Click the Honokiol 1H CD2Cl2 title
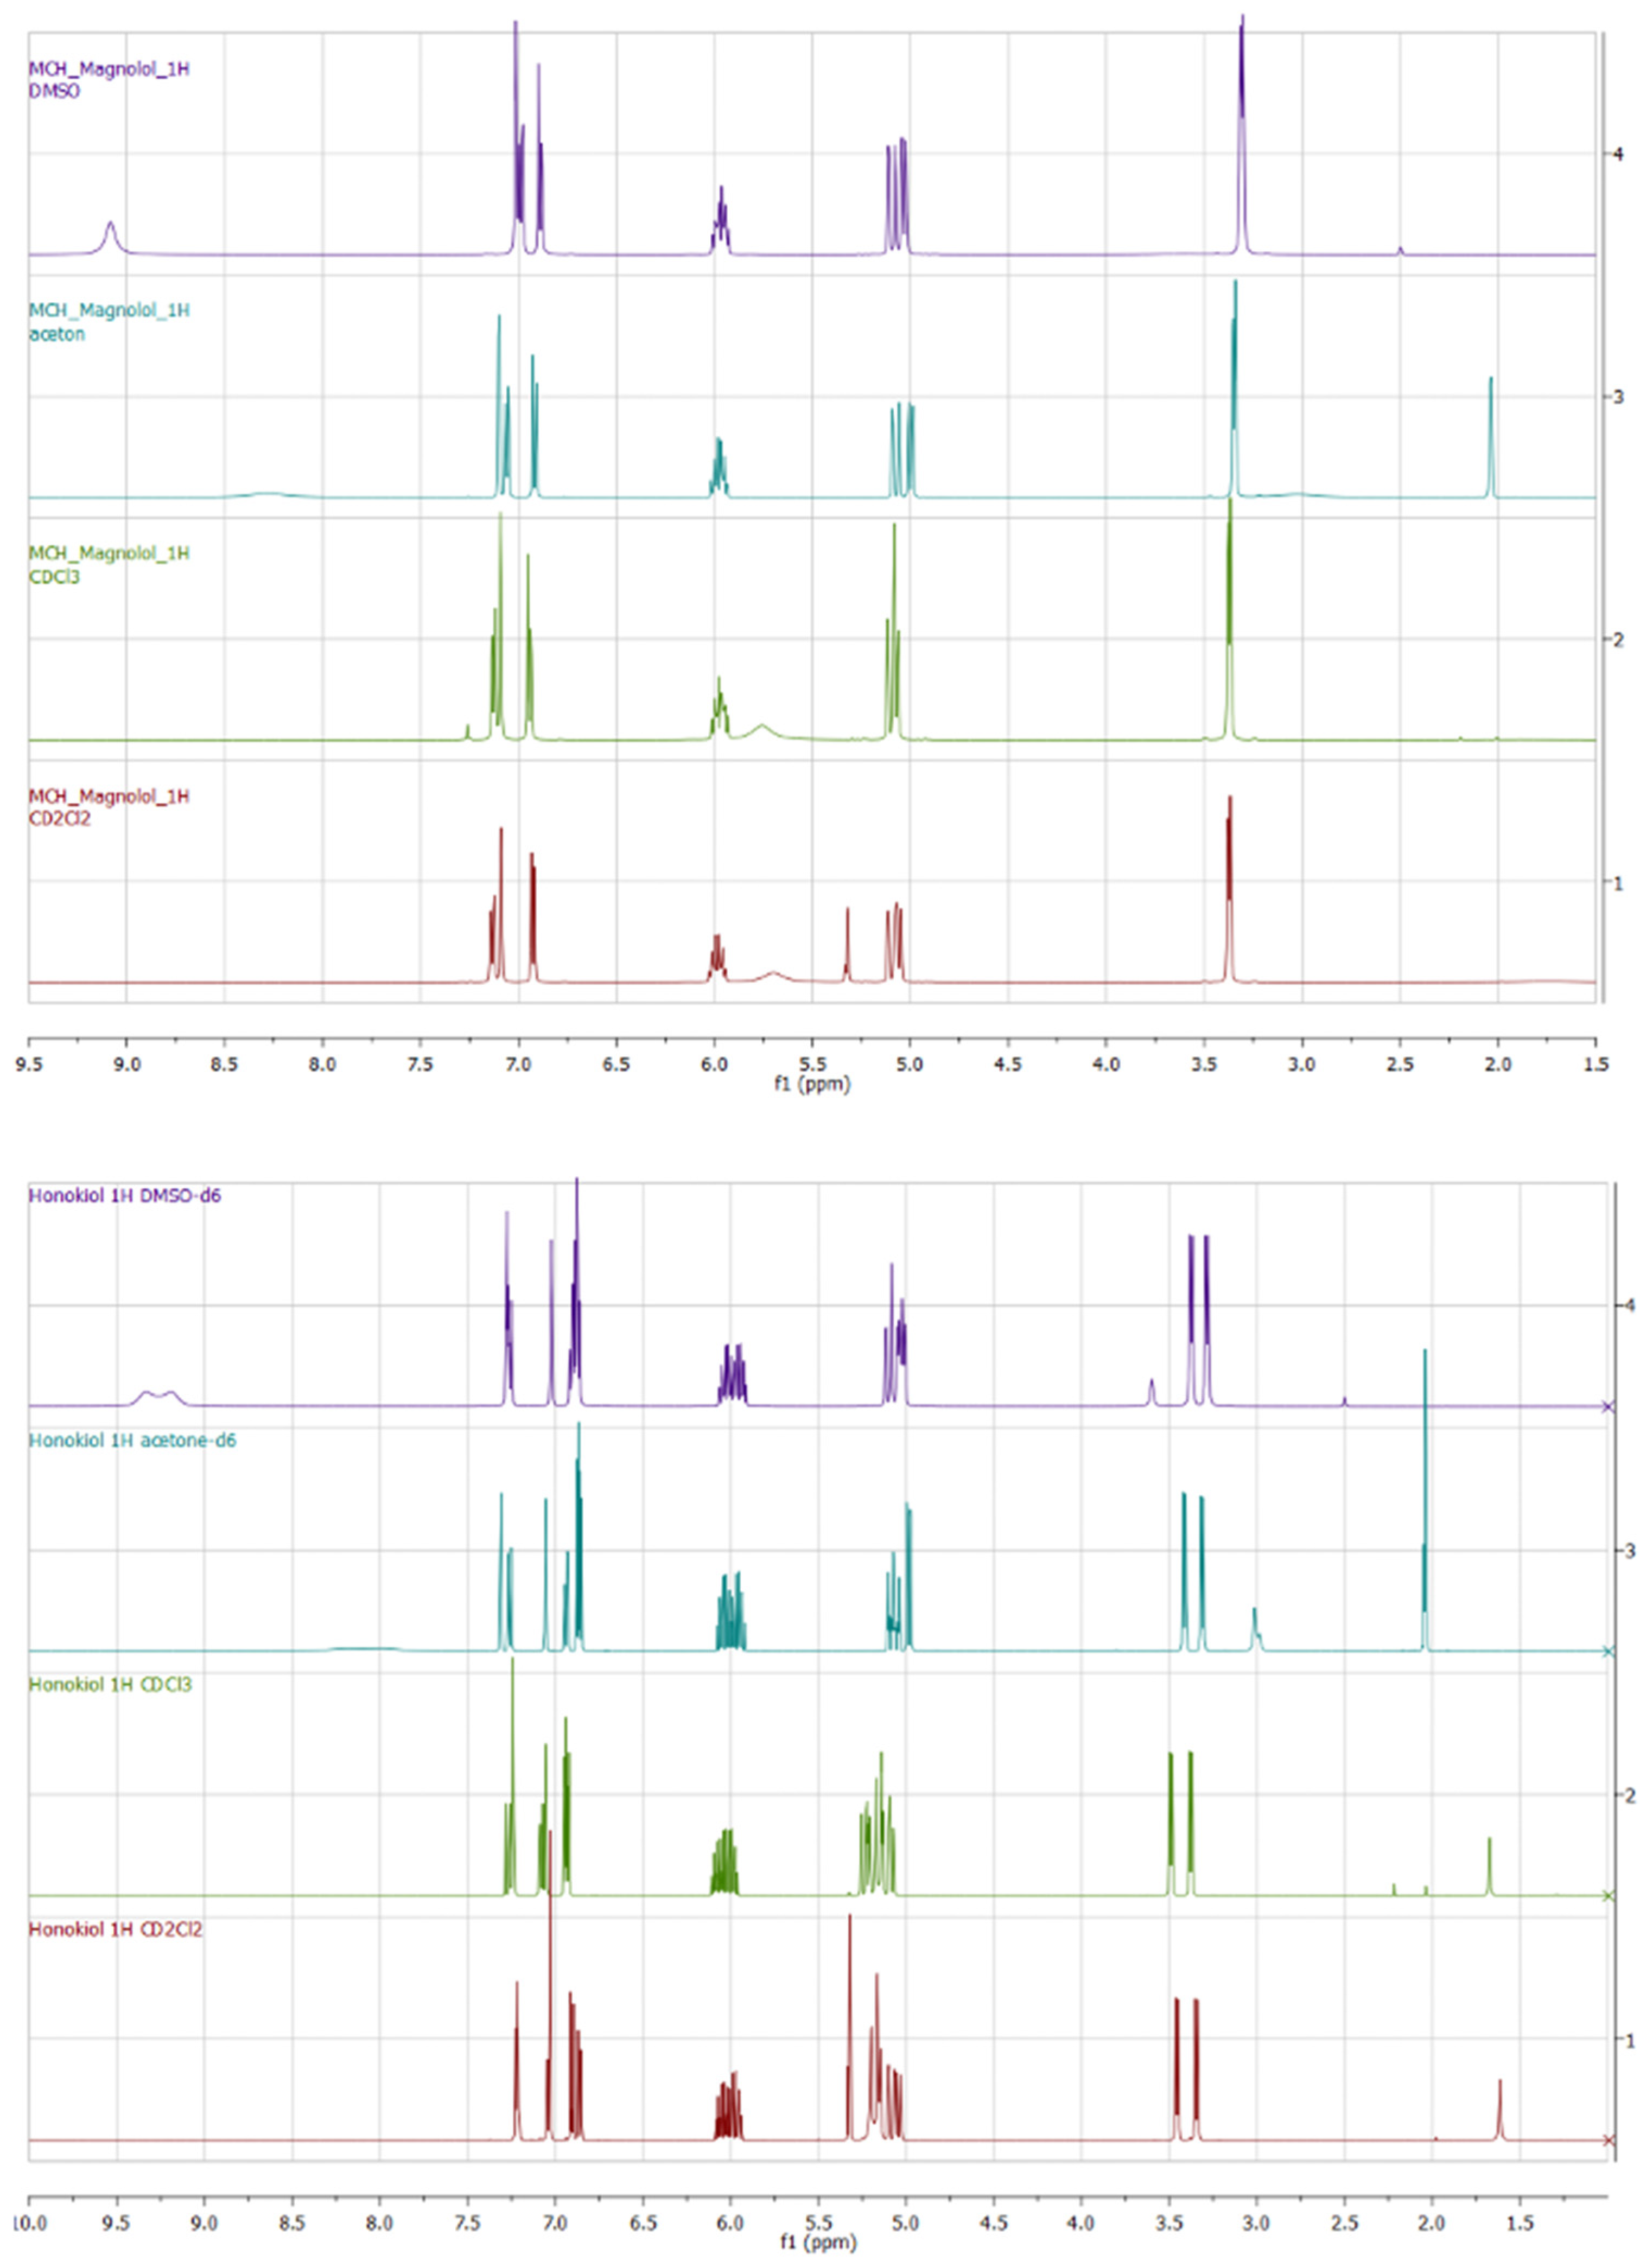Screen dimensions: 1640x2268 click(x=115, y=1929)
